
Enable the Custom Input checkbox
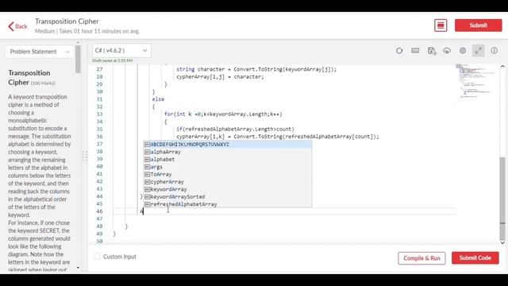coord(97,257)
